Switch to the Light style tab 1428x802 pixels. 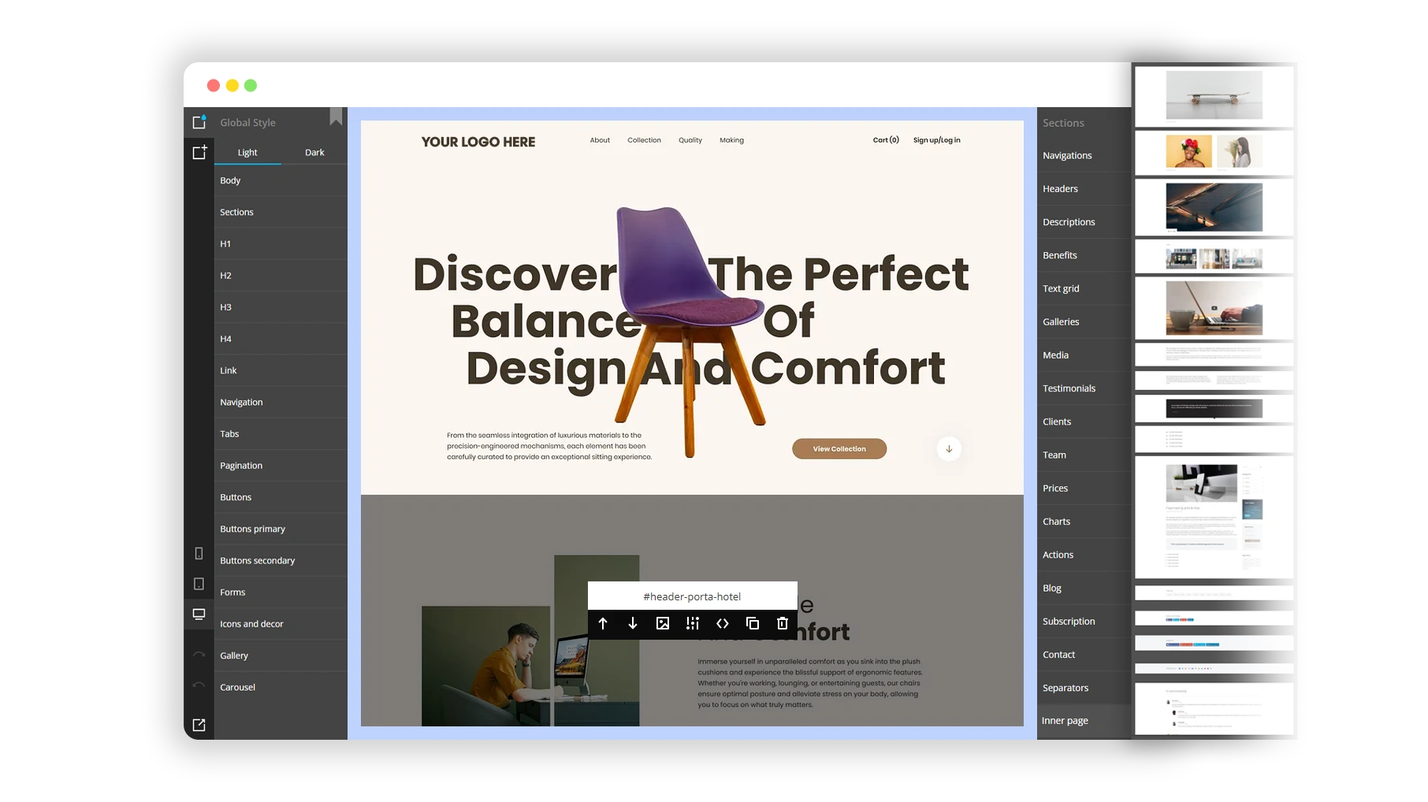coord(247,152)
